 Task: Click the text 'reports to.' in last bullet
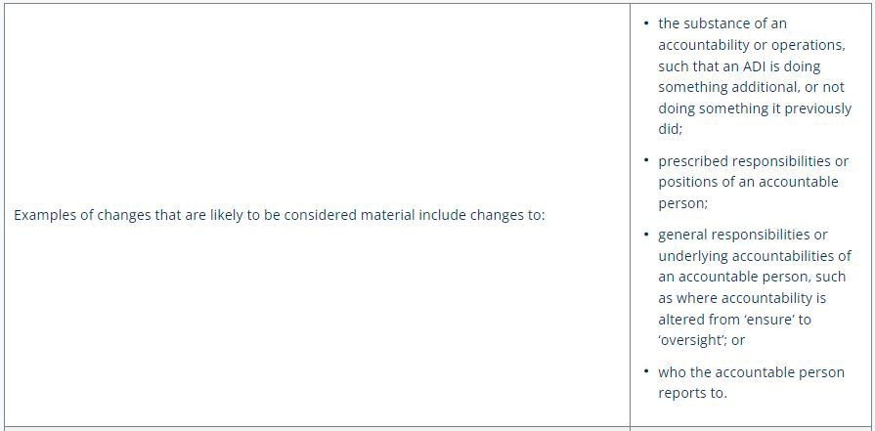[692, 393]
